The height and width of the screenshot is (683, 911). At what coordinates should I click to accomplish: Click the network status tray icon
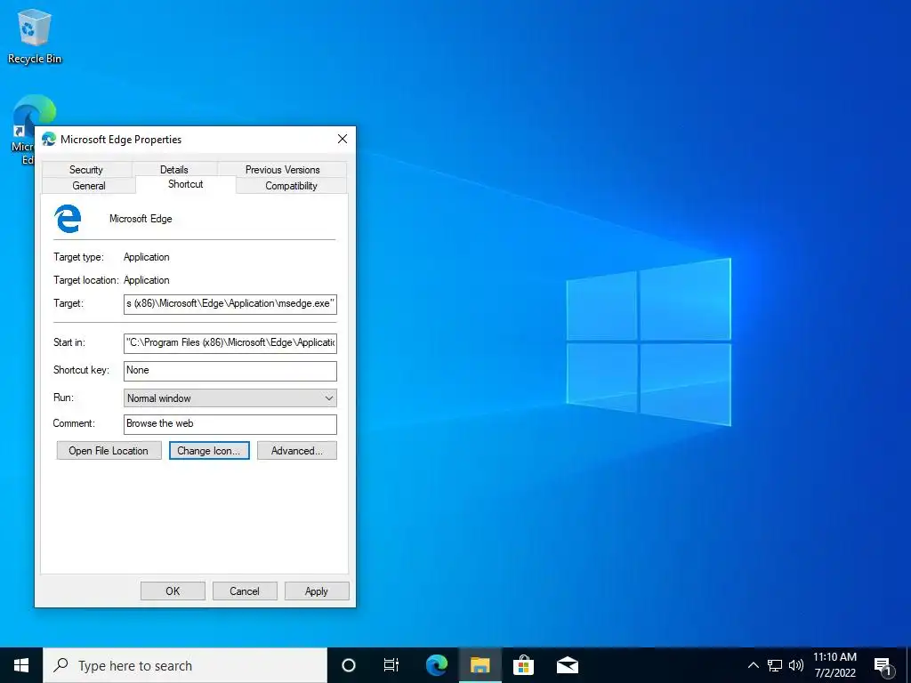pos(775,665)
